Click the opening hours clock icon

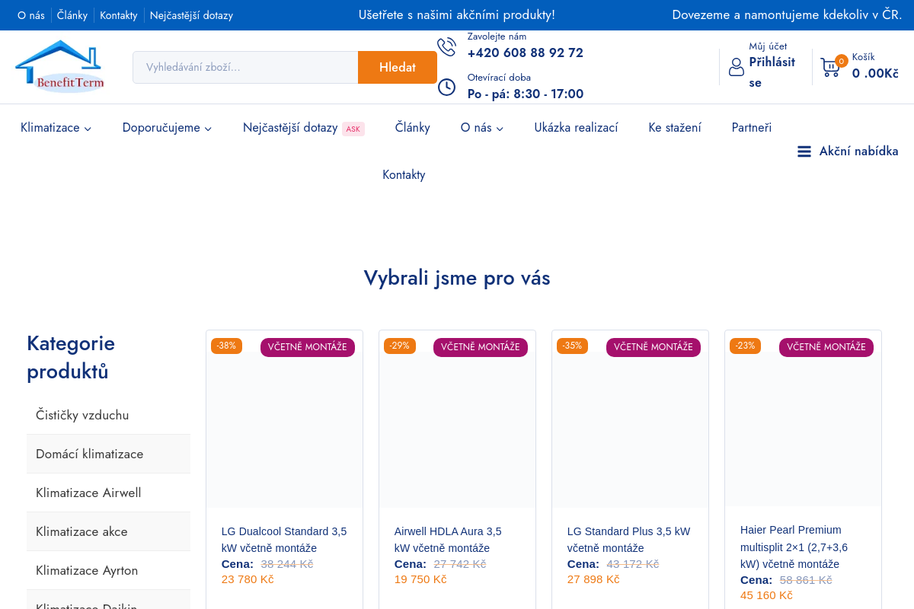pyautogui.click(x=446, y=87)
